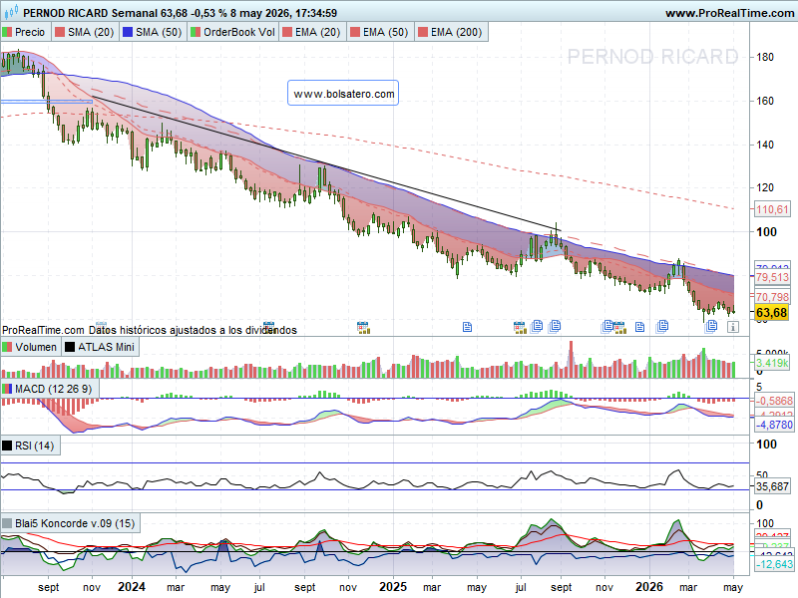This screenshot has width=798, height=598.
Task: Open the stacked documents icon at November 2025
Action: [606, 327]
